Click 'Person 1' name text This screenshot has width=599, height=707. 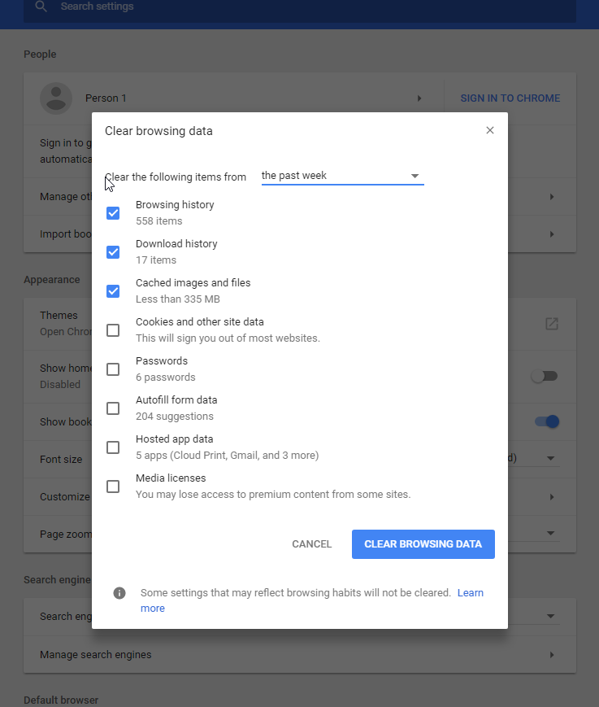106,98
